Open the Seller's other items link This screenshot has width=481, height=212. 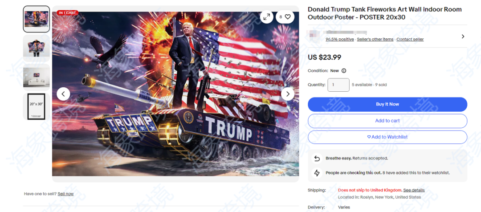click(375, 39)
